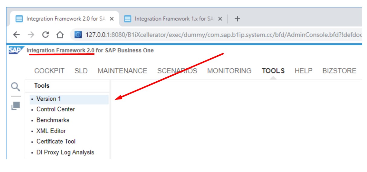
Task: Open Certificate Tool
Action: tap(56, 141)
